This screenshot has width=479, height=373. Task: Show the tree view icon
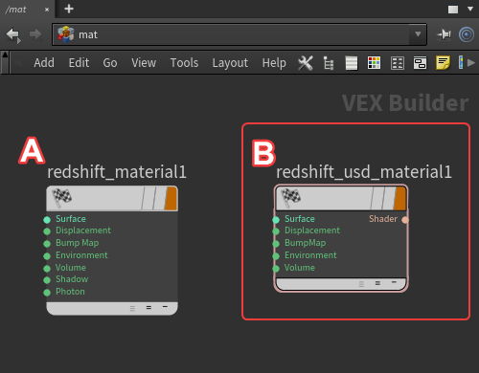[329, 63]
